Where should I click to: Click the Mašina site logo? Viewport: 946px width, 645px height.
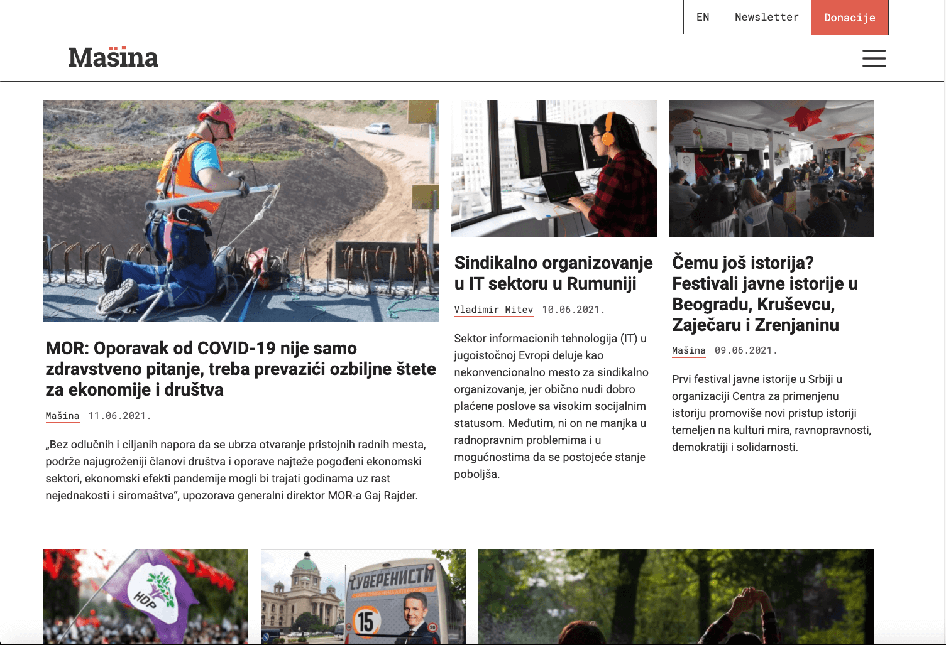(x=113, y=58)
